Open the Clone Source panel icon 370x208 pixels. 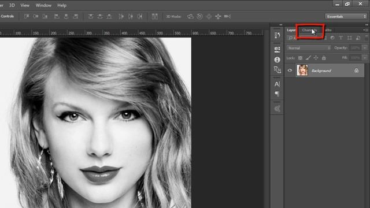coord(277,70)
